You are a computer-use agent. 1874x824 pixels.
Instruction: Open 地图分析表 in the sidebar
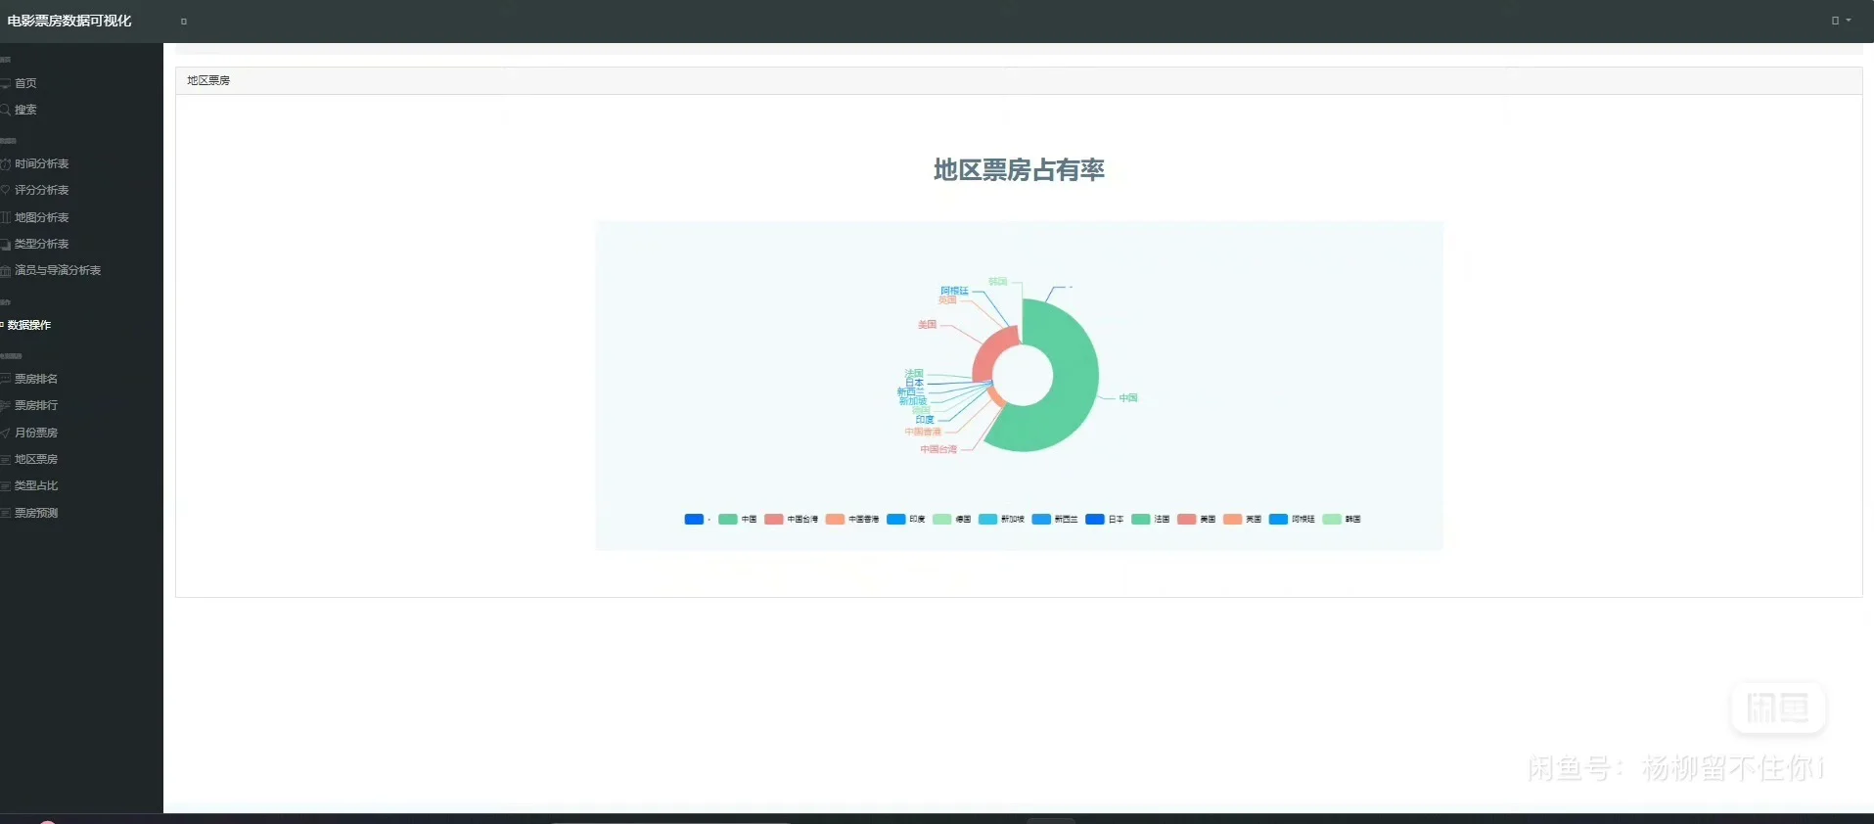tap(41, 217)
